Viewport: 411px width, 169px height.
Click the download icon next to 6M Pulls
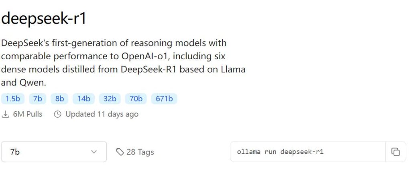(6, 115)
